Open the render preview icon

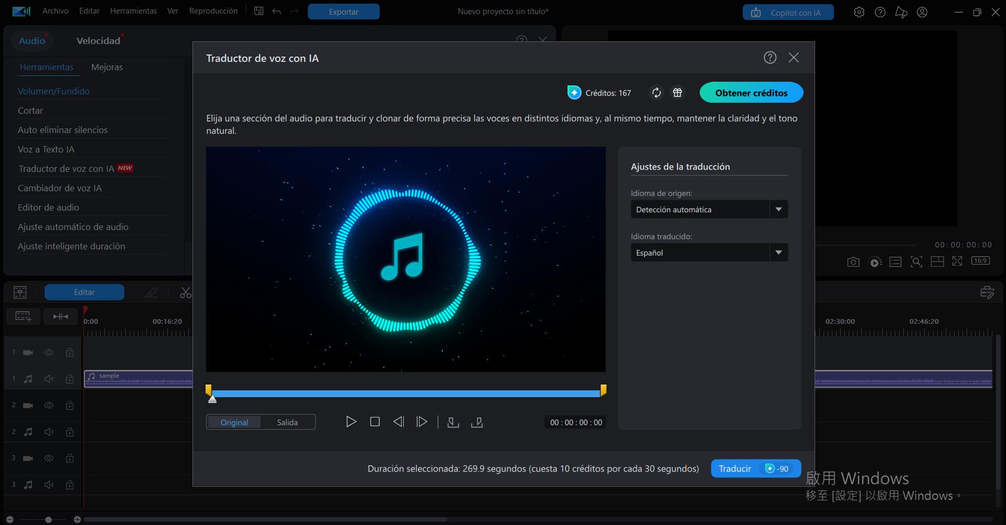[874, 261]
